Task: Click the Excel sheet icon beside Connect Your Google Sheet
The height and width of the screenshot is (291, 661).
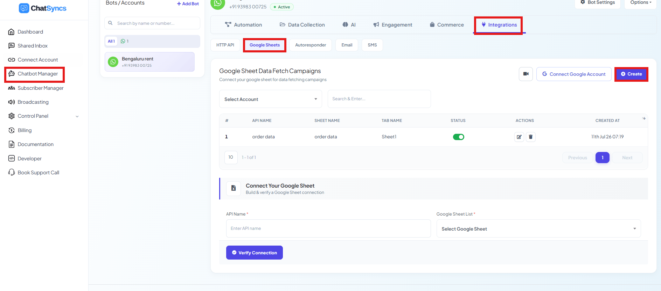Action: pos(234,189)
